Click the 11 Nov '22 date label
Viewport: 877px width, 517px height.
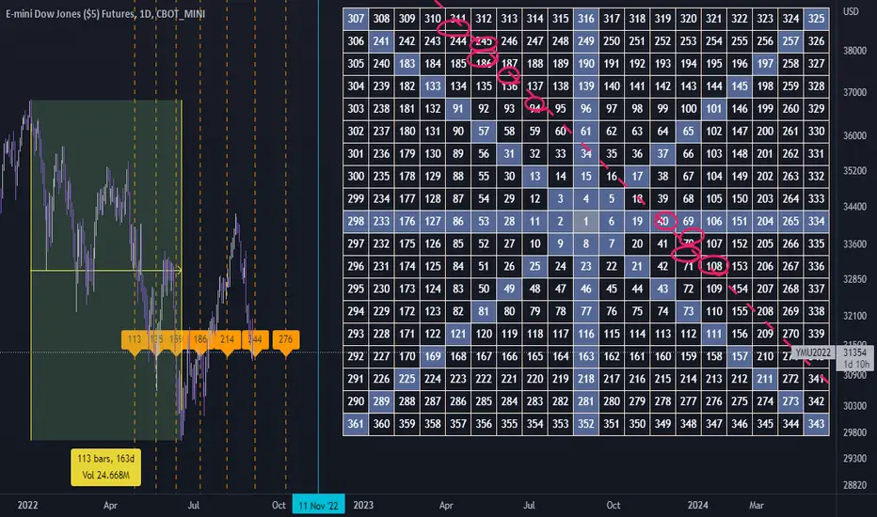318,506
